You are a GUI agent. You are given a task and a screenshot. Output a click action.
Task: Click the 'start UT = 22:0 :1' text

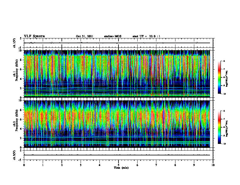[x=146, y=36]
